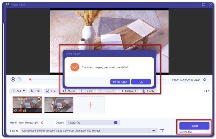The image size is (216, 139).
Task: Click the playback progress handle
Action: pyautogui.click(x=30, y=80)
